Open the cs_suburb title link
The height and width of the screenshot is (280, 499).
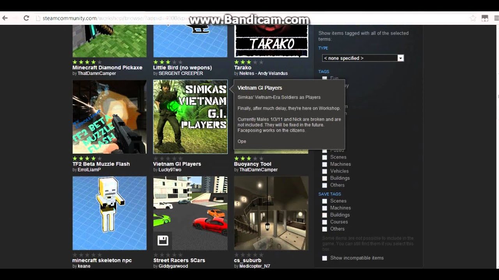pyautogui.click(x=248, y=261)
